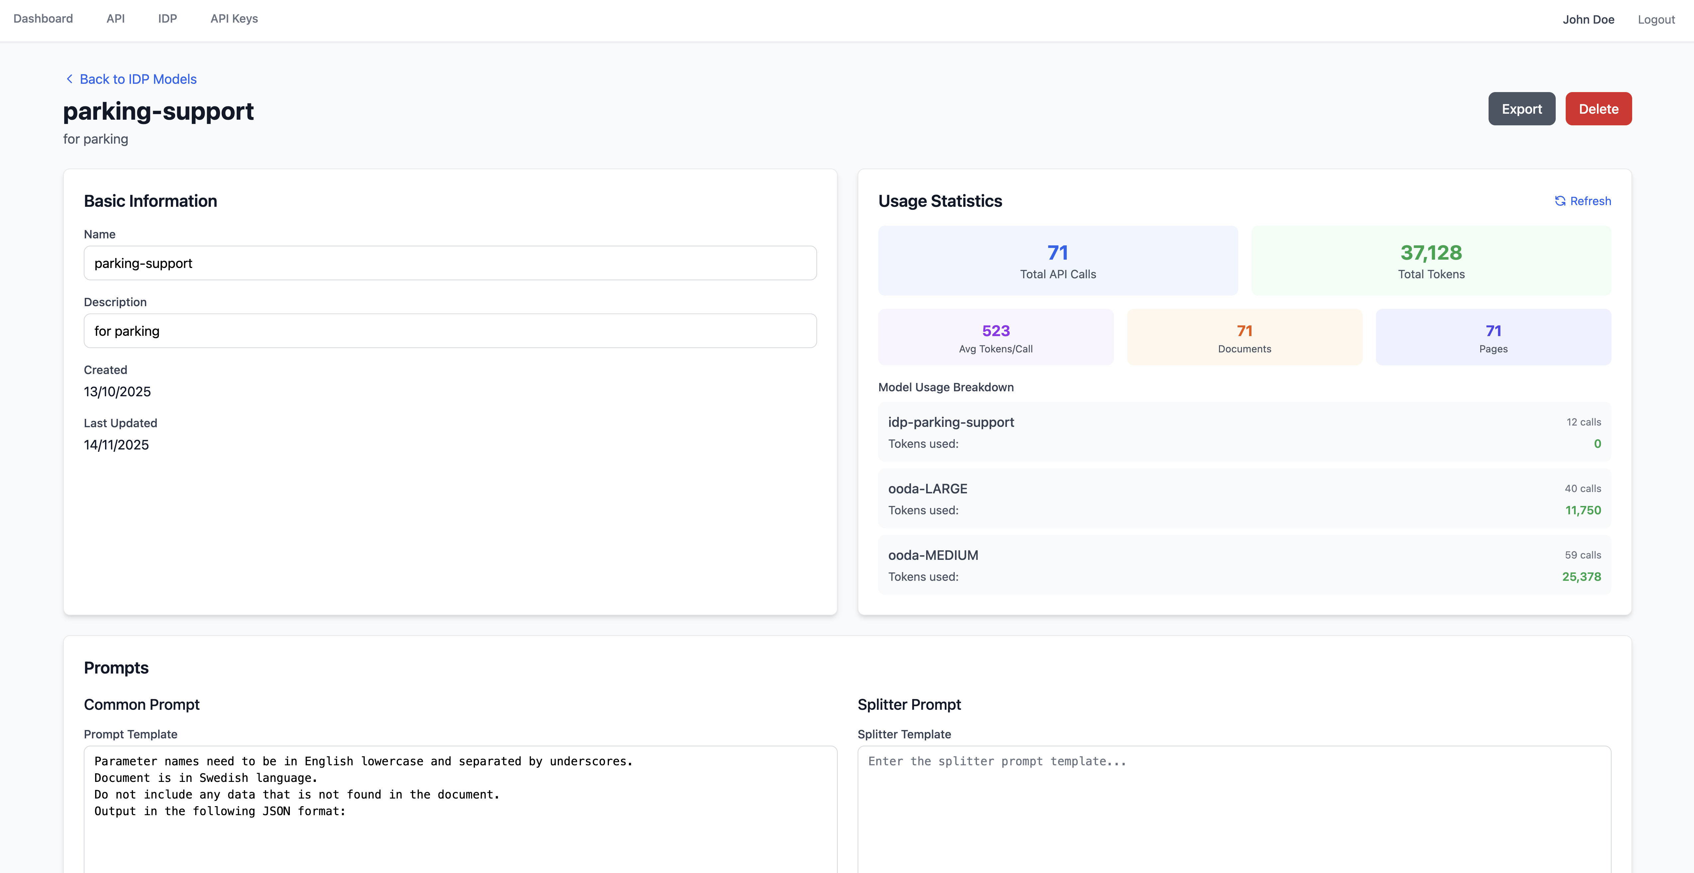Navigate to API Keys page

233,18
